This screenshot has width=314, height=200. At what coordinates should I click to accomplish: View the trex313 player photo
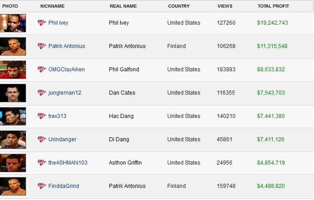13,116
